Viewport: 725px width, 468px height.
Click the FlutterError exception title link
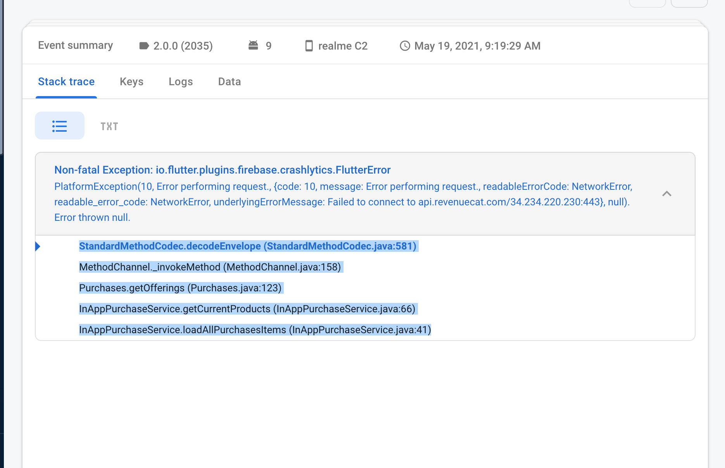click(x=222, y=170)
